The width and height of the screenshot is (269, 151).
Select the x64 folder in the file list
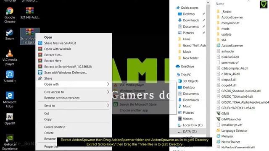pos(224,40)
